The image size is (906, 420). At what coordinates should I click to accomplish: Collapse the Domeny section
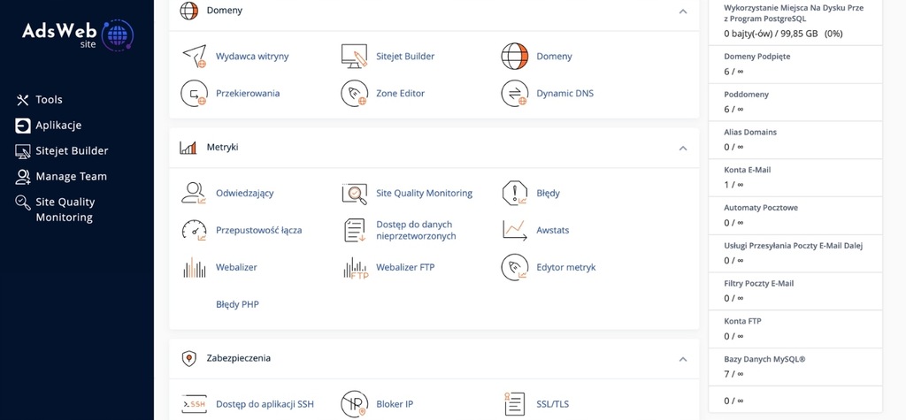[683, 11]
